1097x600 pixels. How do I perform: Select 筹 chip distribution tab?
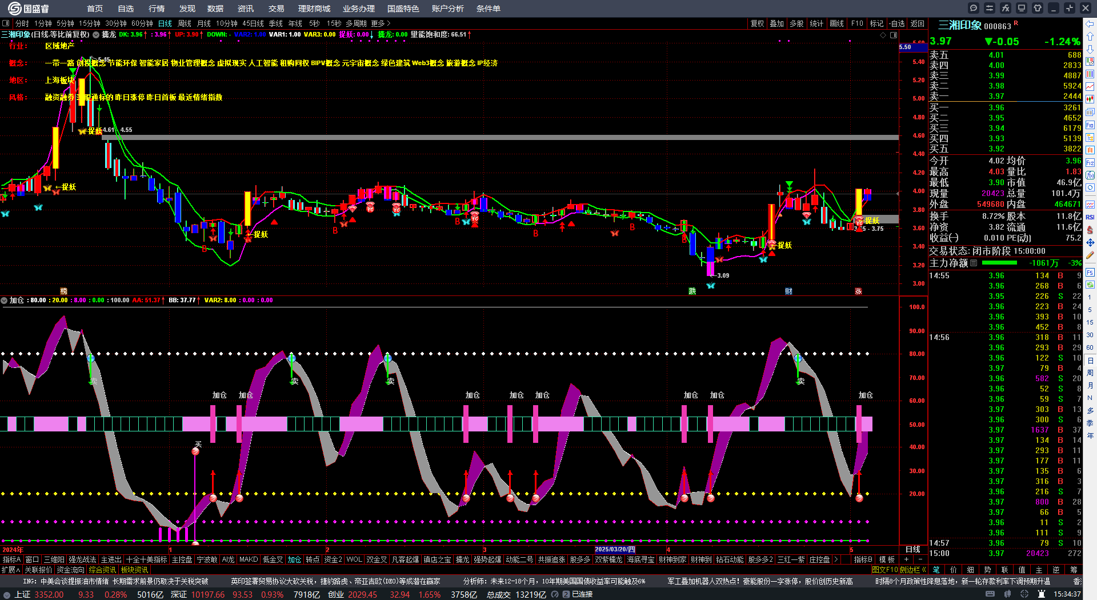click(1074, 570)
